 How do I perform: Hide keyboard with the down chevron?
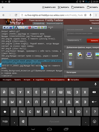point(33,129)
